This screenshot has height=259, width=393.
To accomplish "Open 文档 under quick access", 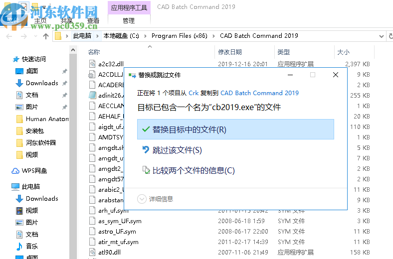I will tap(32, 95).
